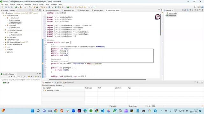
Task: Open Visual Studio Code from the taskbar
Action: [103, 111]
